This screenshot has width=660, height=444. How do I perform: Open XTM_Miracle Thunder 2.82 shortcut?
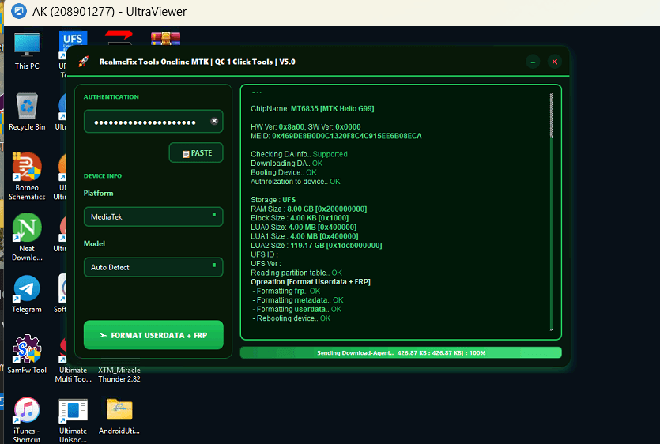tap(119, 374)
